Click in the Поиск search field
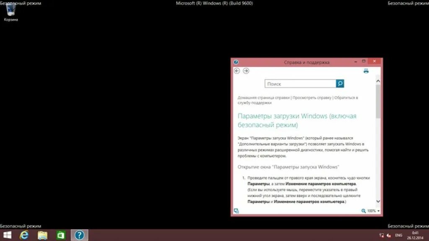This screenshot has width=429, height=241. coord(300,84)
